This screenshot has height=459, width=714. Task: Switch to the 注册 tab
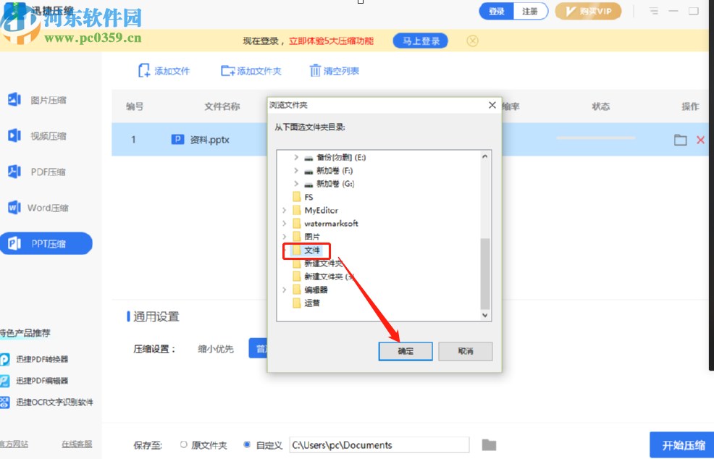[531, 11]
